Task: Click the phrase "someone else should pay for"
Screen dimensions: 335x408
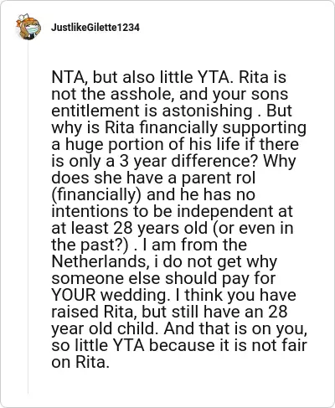Action: [163, 278]
